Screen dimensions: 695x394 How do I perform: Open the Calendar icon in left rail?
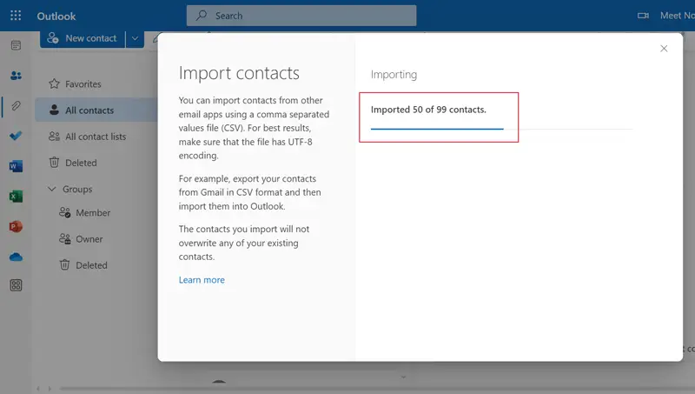(16, 45)
